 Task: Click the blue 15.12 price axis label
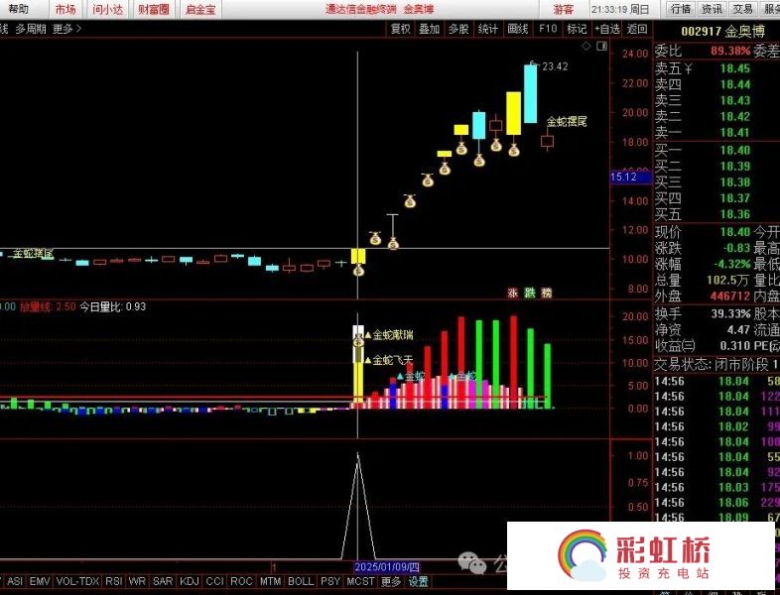click(x=625, y=177)
